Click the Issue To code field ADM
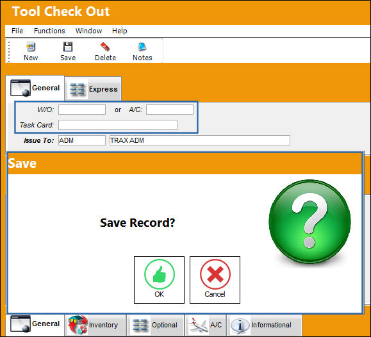 [82, 140]
